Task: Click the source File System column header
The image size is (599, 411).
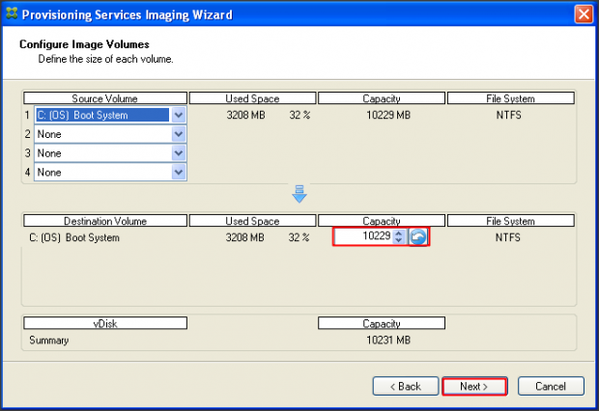Action: pos(511,98)
